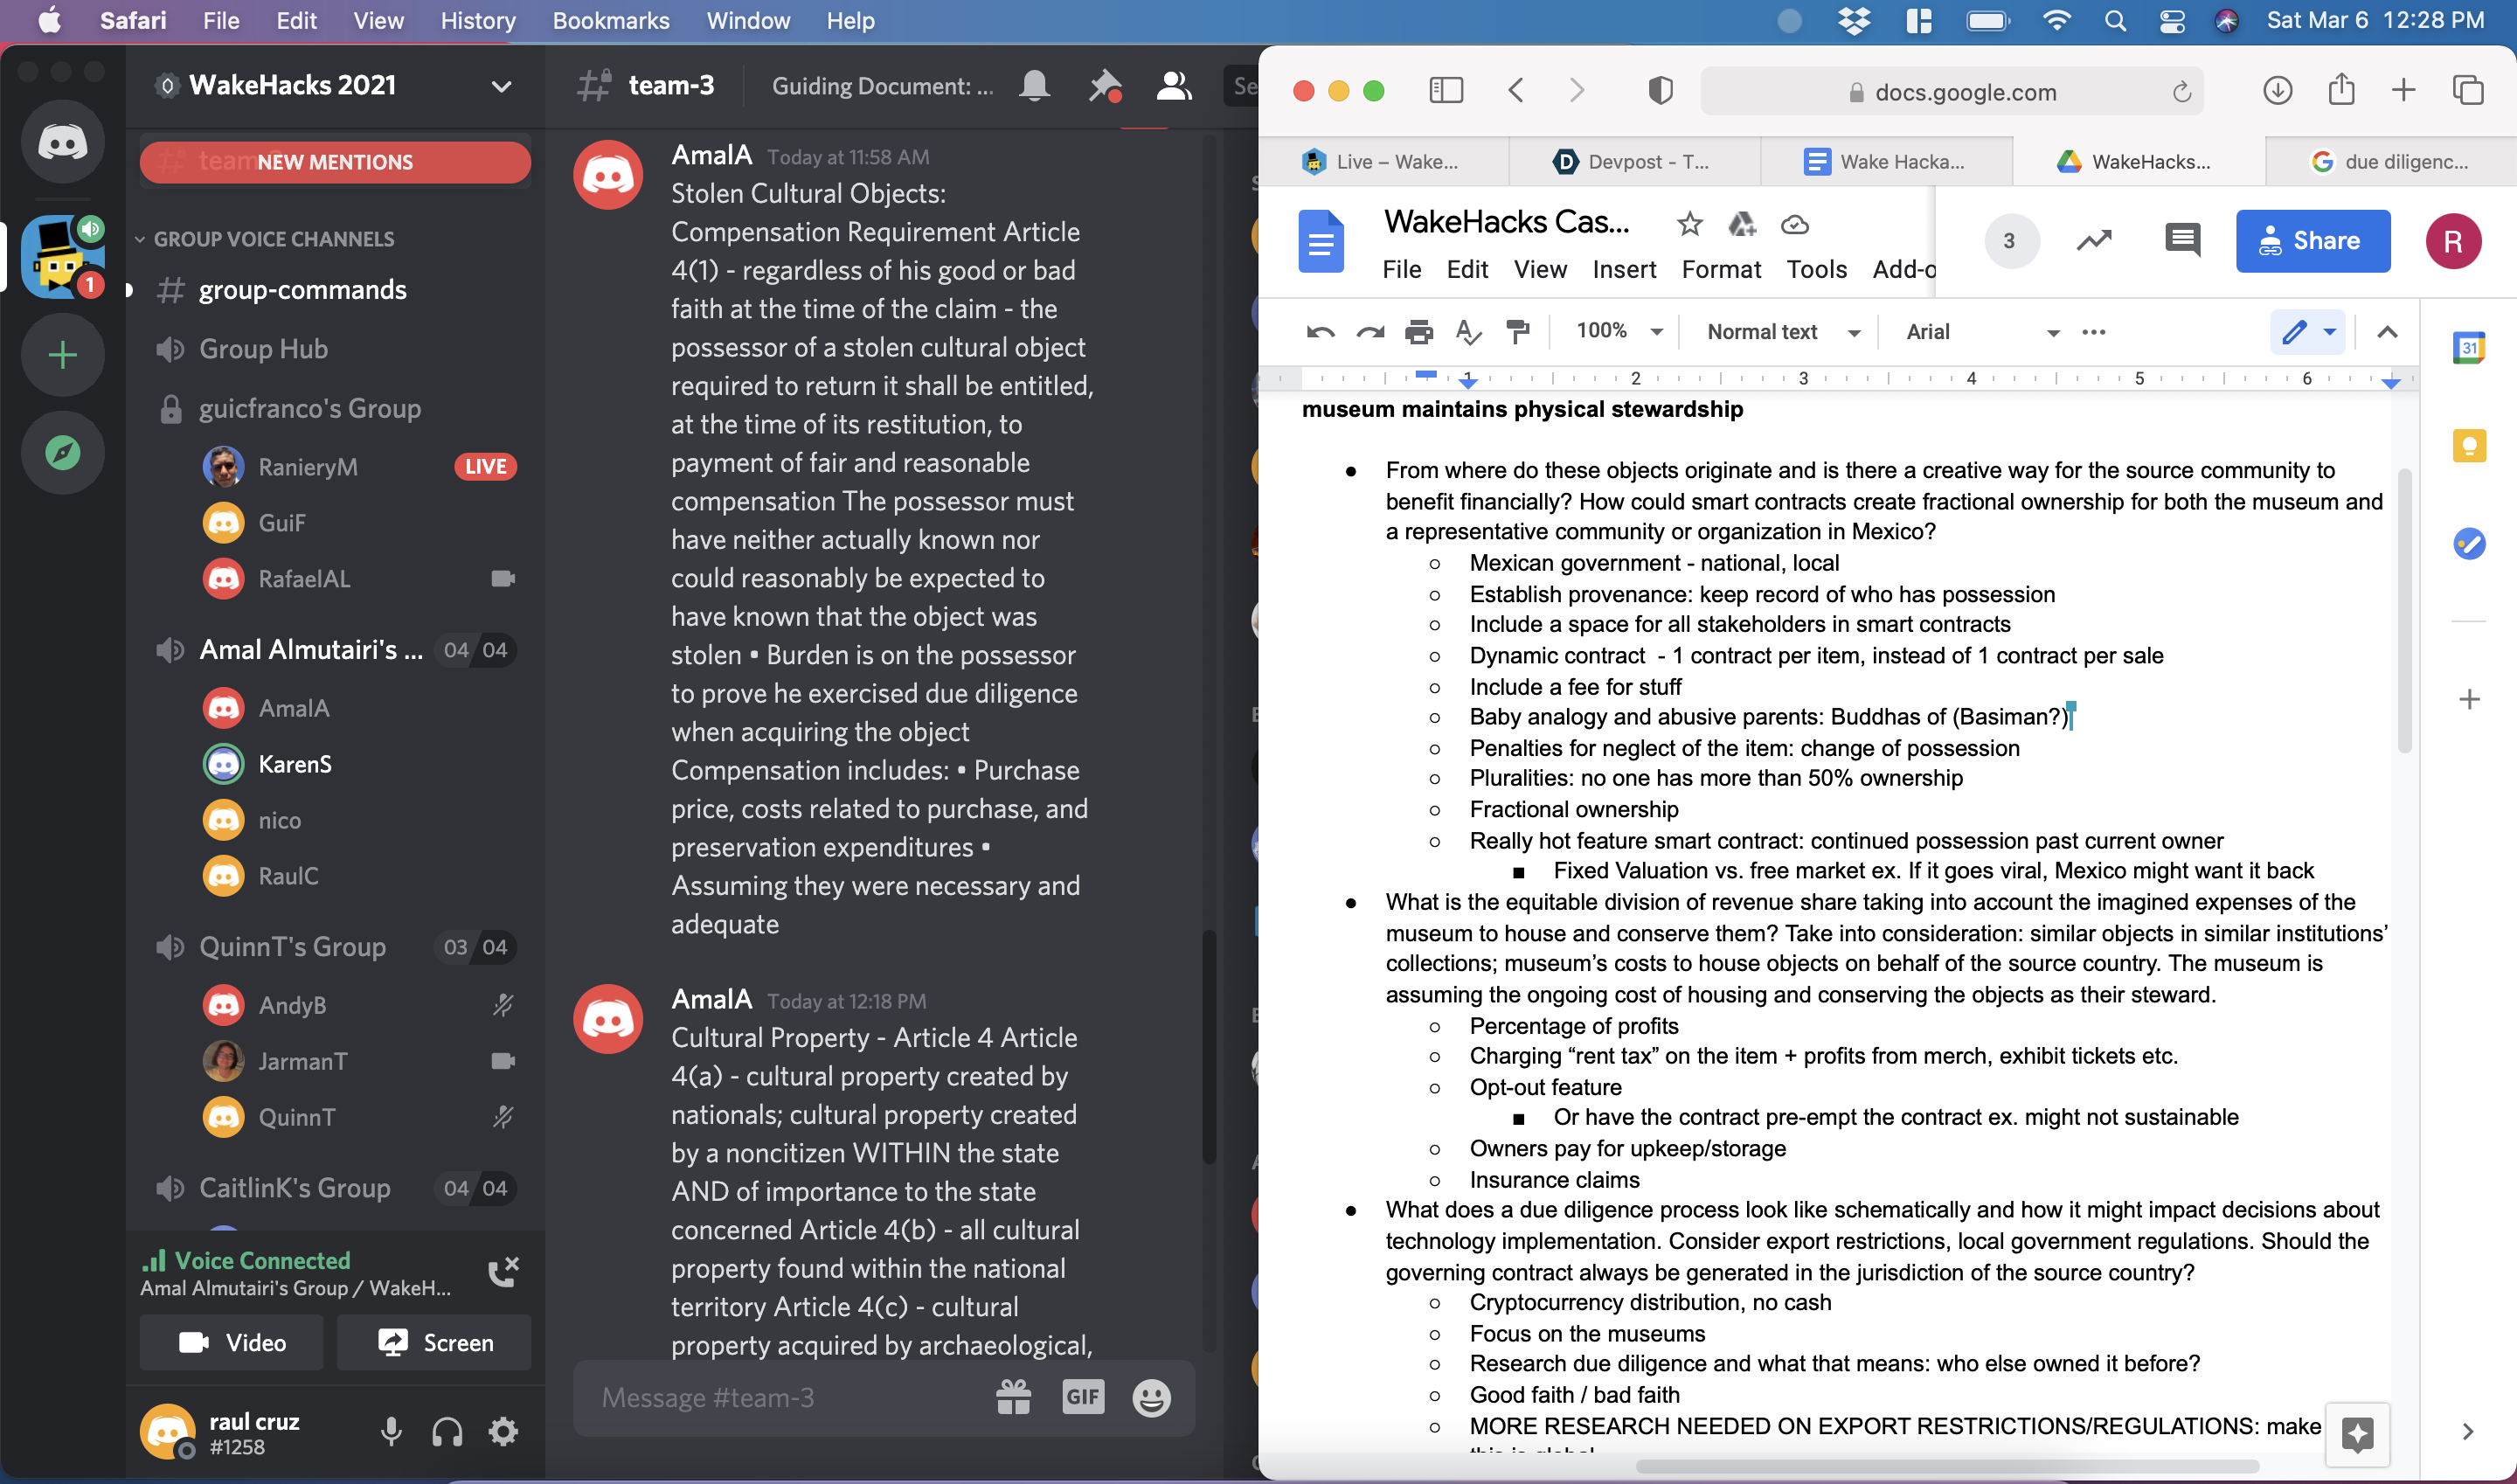Open the Normal text style dropdown

coord(1782,332)
